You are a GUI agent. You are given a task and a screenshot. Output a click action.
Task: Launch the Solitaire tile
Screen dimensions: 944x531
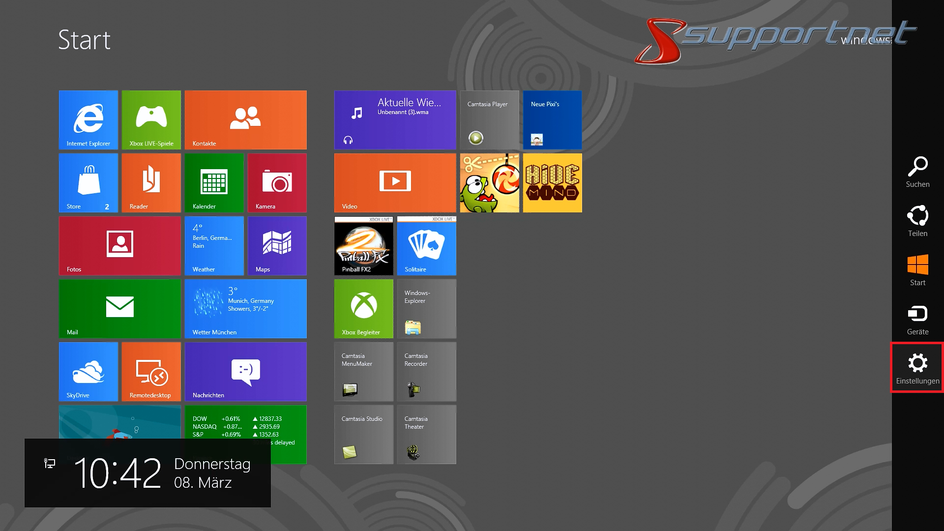point(427,246)
